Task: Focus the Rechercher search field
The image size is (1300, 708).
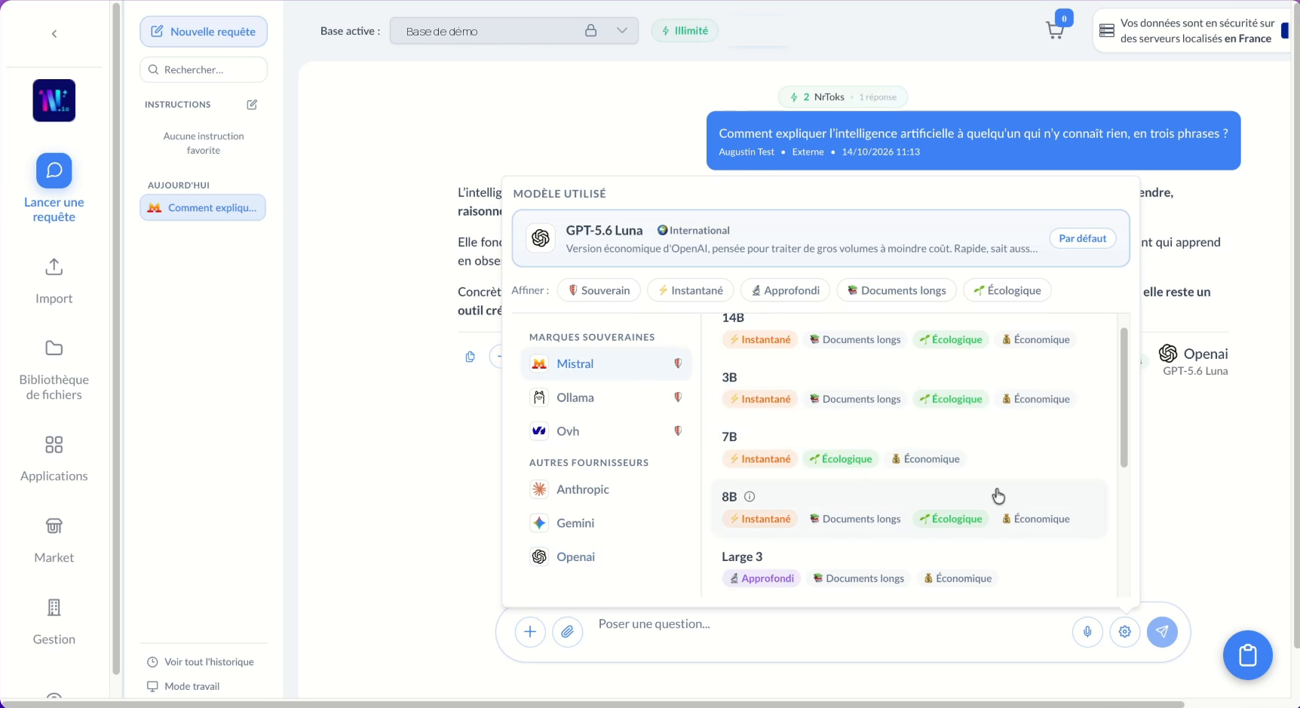Action: 204,69
